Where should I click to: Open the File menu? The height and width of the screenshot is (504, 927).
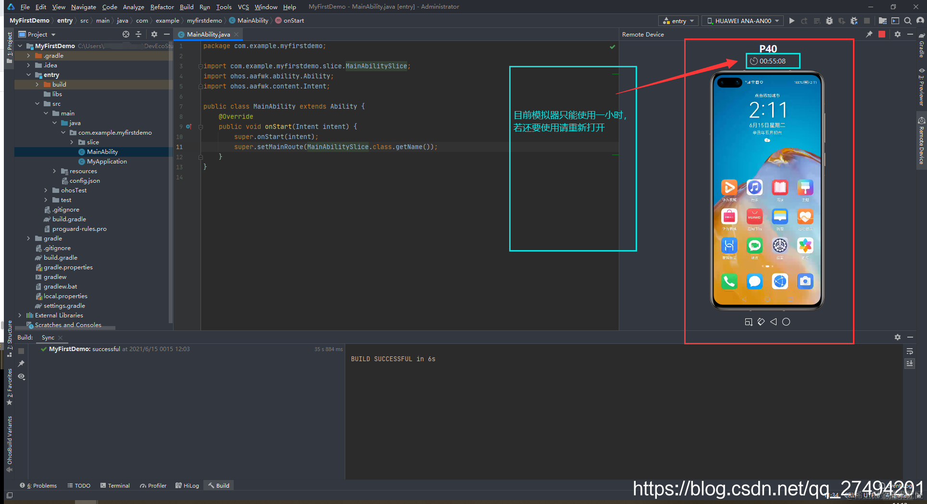pos(25,7)
